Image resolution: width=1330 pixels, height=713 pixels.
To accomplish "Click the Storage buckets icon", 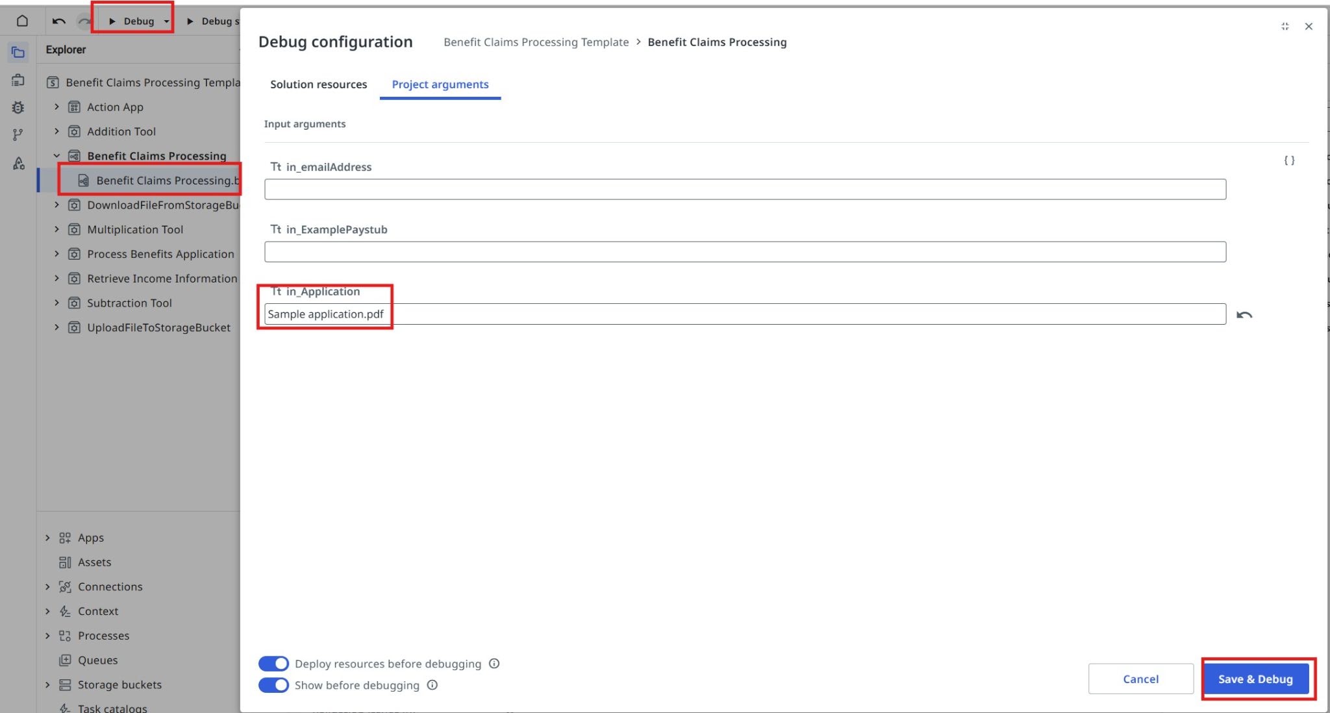I will [x=65, y=684].
